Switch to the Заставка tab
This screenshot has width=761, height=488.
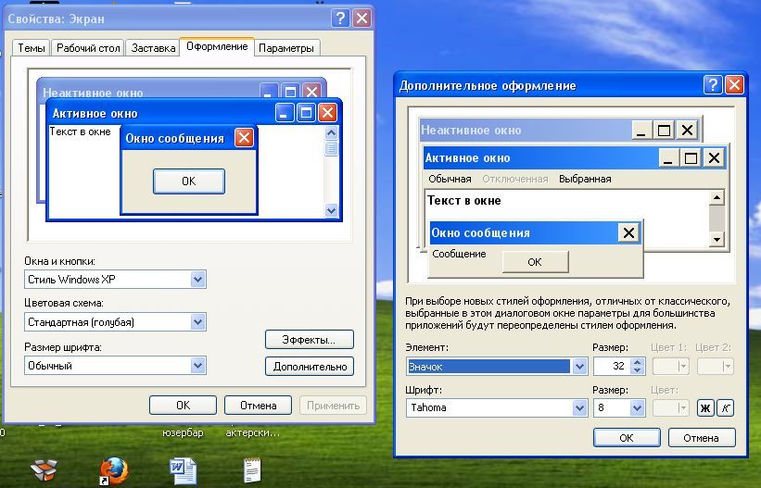153,48
